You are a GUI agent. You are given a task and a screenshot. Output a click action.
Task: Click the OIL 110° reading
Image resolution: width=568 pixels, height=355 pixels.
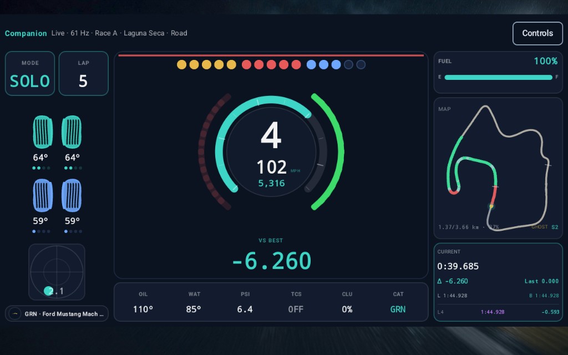click(143, 302)
